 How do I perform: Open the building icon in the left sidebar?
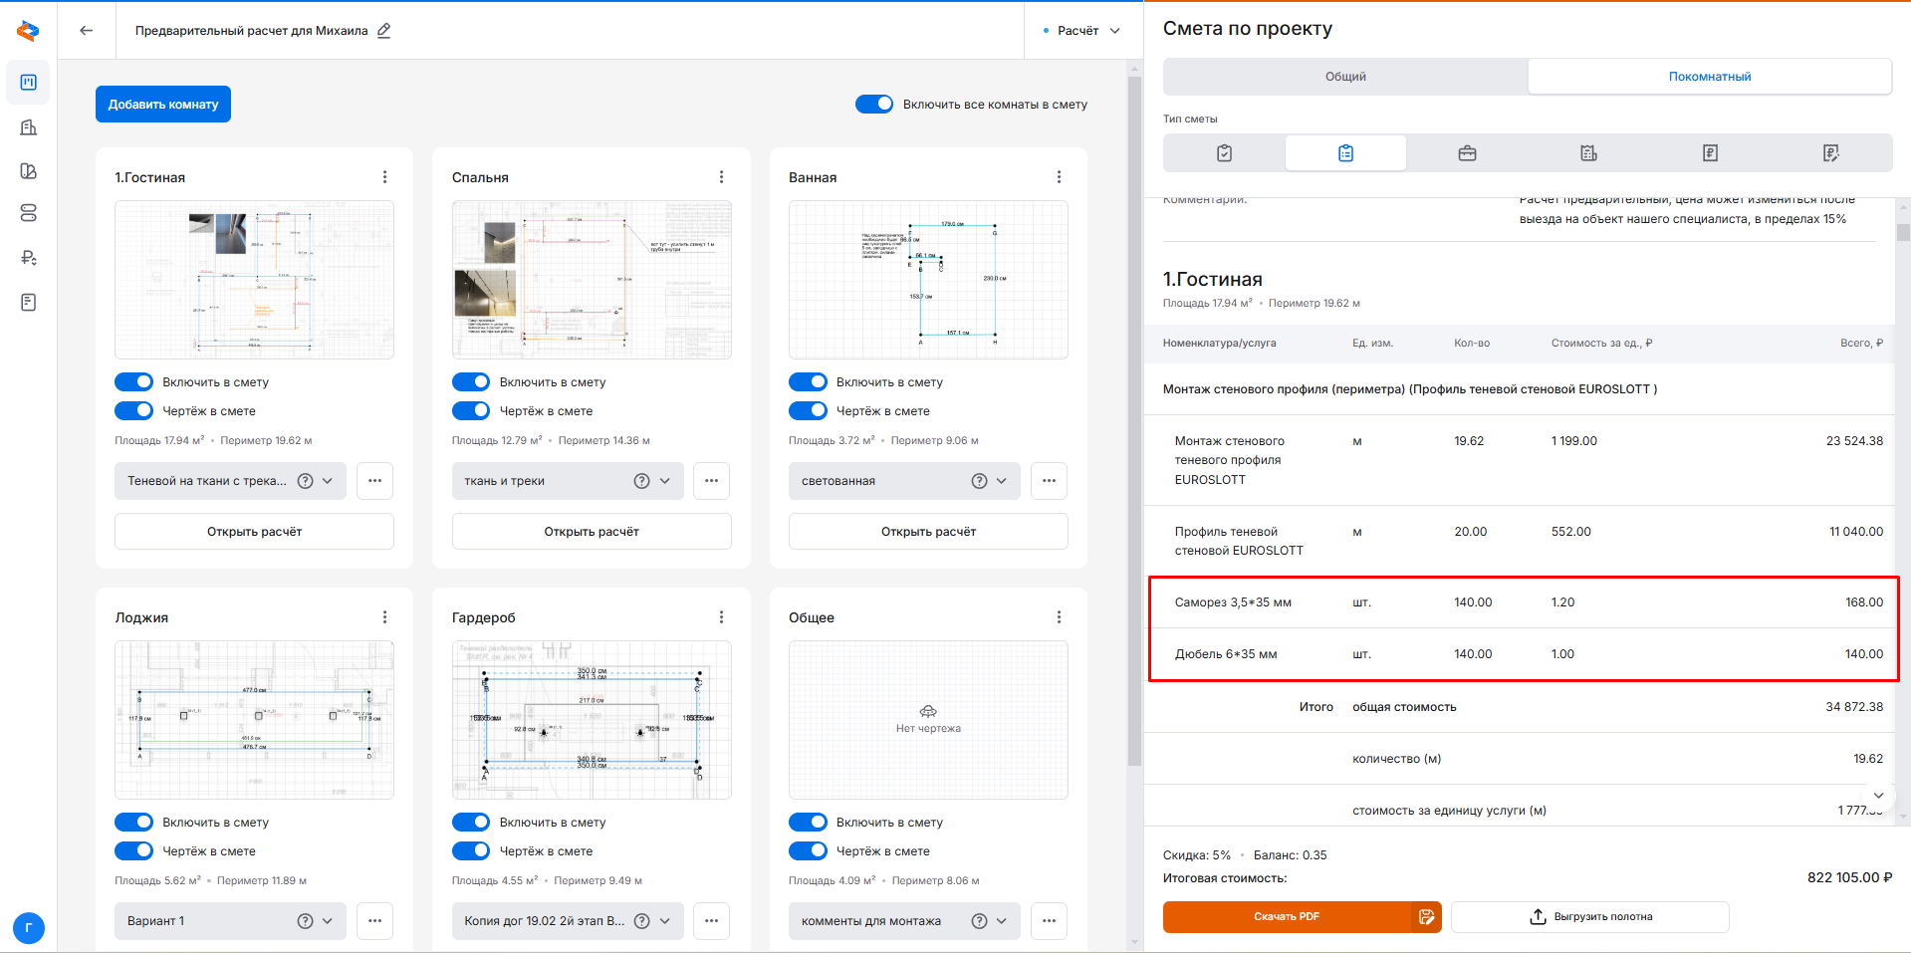pos(28,127)
